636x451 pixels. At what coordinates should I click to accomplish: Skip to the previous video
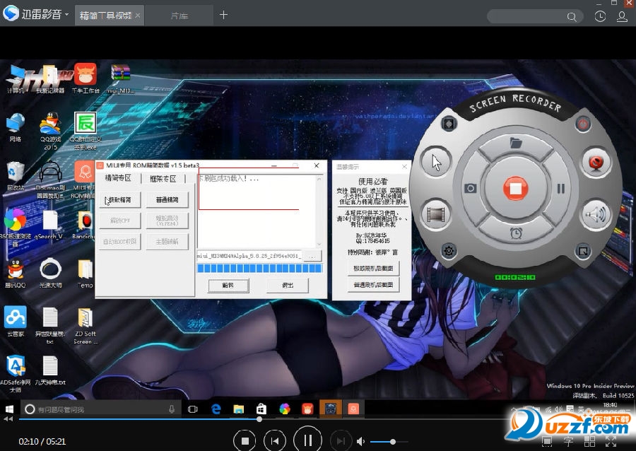pos(276,441)
